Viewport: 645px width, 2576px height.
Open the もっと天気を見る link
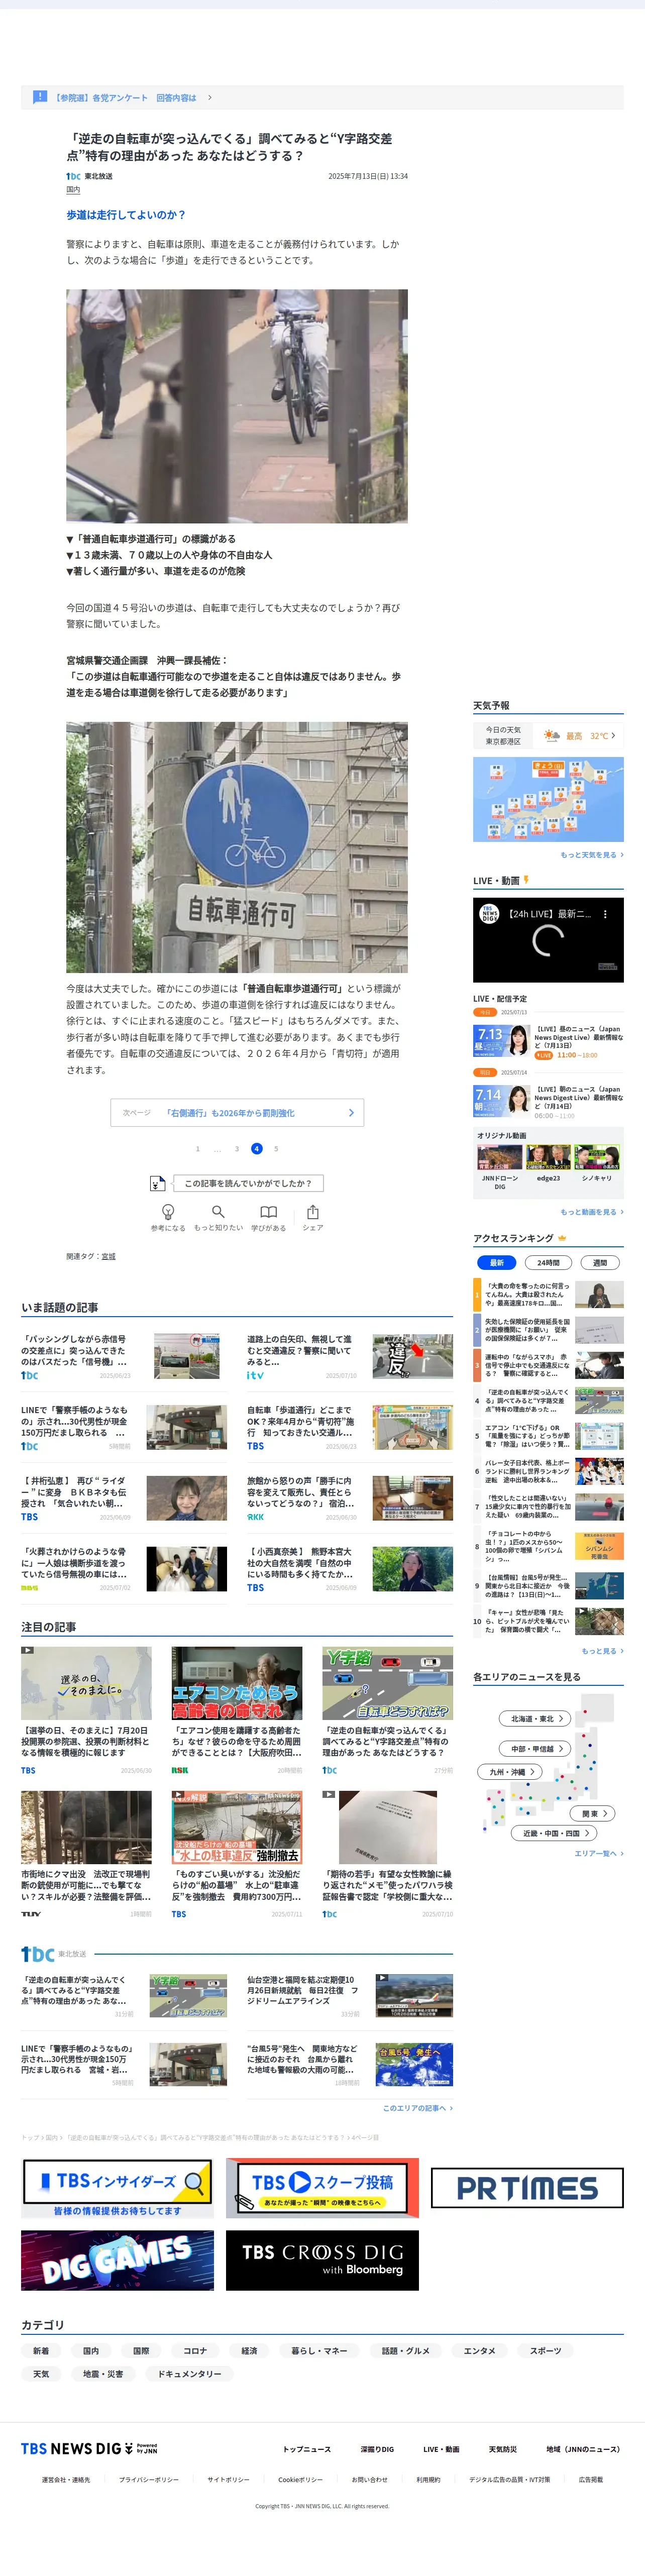(591, 855)
